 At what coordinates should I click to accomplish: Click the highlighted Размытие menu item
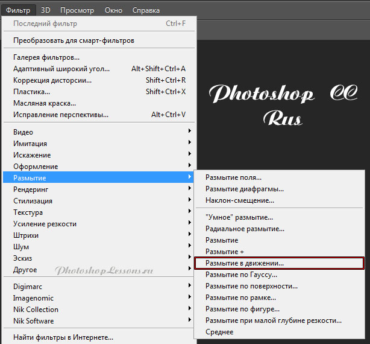(99, 177)
